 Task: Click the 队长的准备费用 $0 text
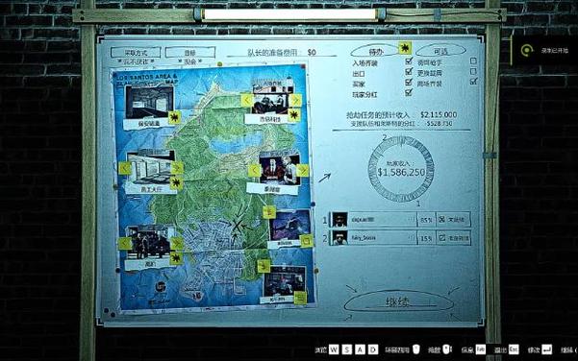282,53
